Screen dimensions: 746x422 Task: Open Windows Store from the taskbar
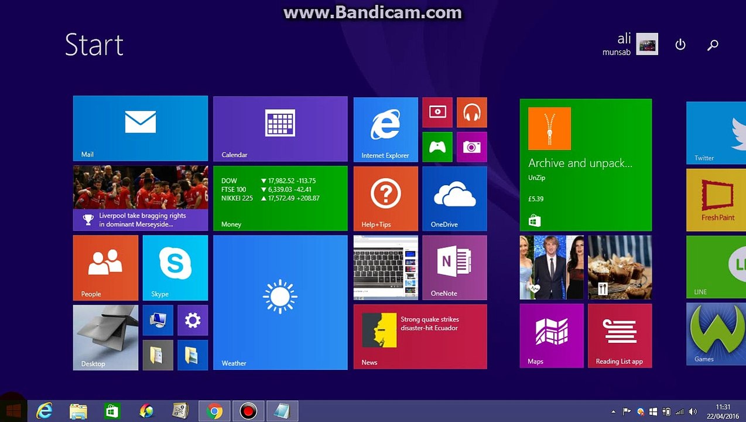112,411
